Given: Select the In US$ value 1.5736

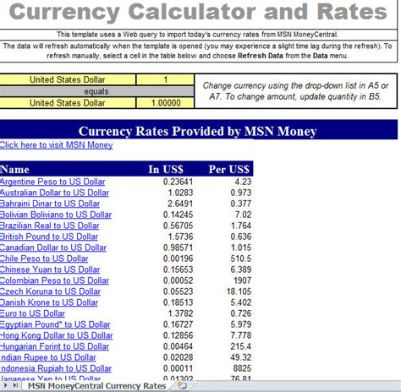Looking at the screenshot, I should click(x=180, y=237).
